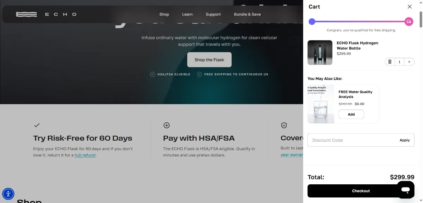
Task: Click the ECHO wave logo
Action: click(x=26, y=14)
